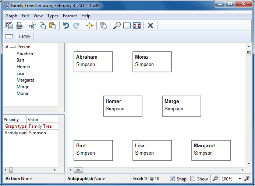Select the Marge Simpson node box
Image resolution: width=255 pixels, height=186 pixels.
click(181, 106)
